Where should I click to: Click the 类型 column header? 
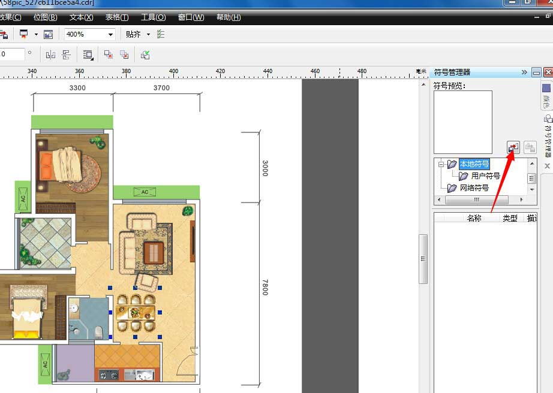510,218
